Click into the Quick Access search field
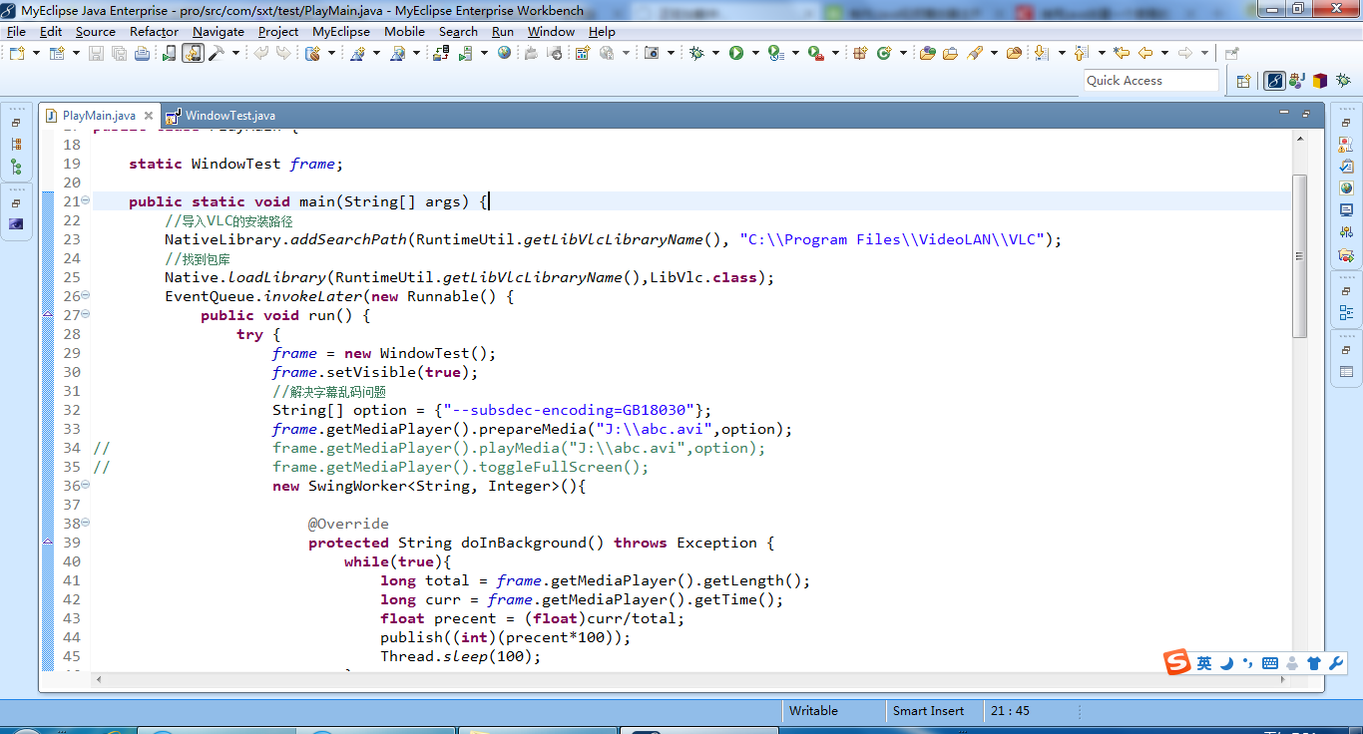 coord(1151,81)
